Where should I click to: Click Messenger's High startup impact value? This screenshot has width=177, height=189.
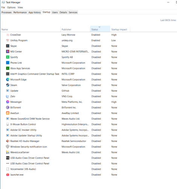(x=114, y=102)
